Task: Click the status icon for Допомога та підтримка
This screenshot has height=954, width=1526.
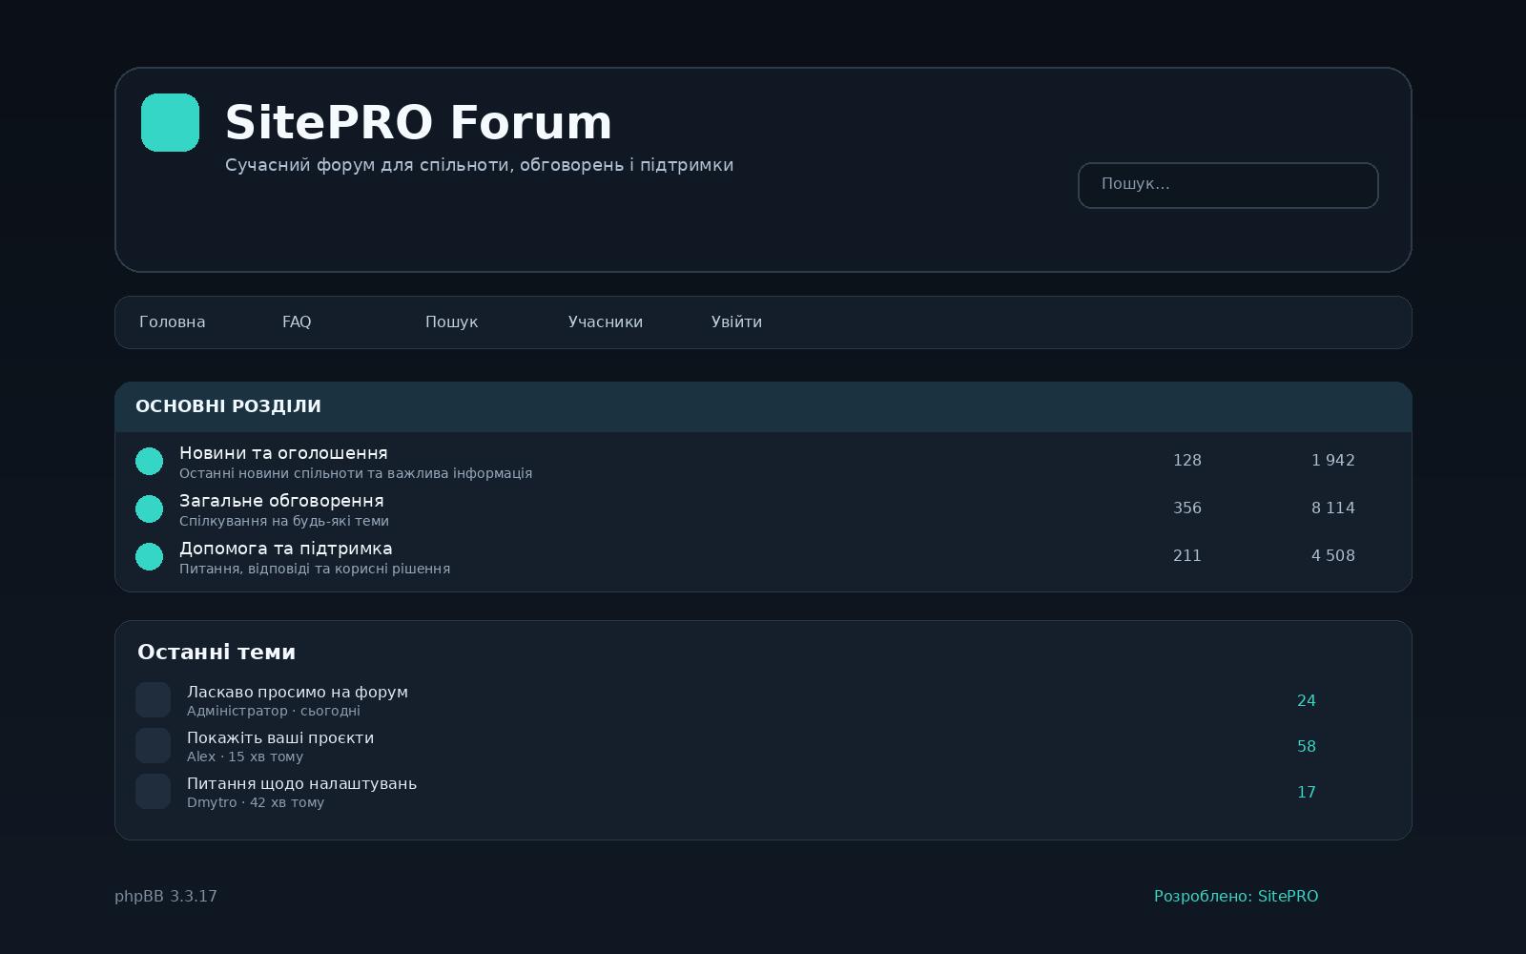Action: pos(149,556)
